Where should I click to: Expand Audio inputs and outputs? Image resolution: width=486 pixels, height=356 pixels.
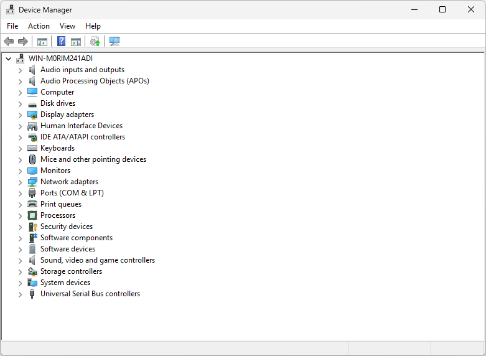20,70
